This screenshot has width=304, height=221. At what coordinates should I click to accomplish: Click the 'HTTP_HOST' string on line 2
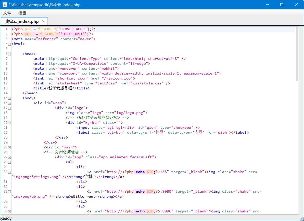(73, 34)
